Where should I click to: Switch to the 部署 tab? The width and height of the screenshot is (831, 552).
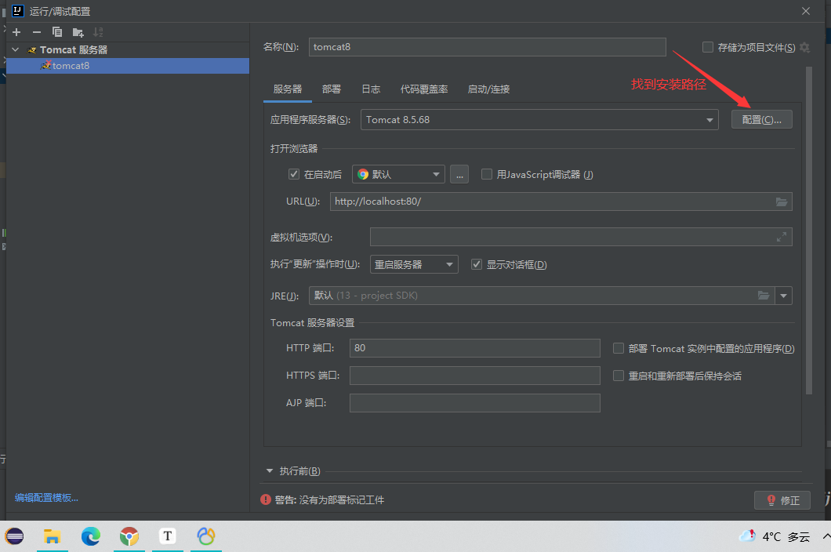click(332, 89)
